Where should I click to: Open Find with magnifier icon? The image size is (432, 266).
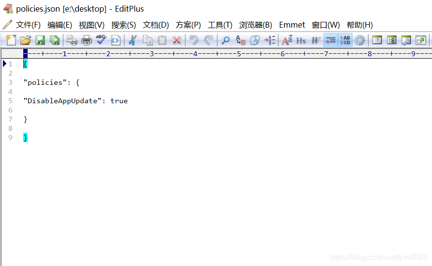pyautogui.click(x=226, y=40)
